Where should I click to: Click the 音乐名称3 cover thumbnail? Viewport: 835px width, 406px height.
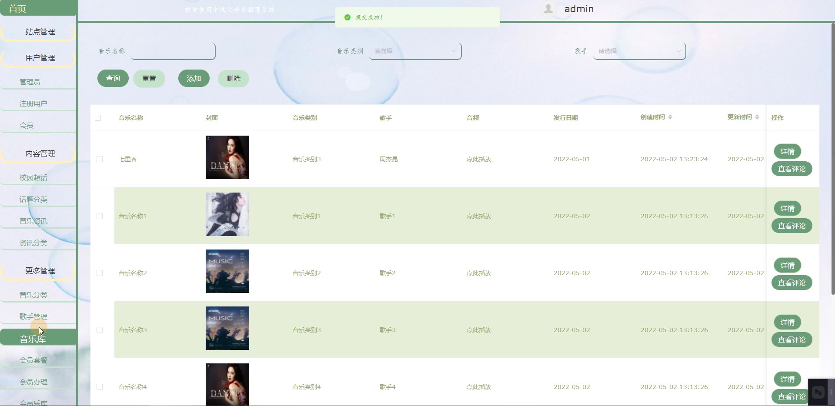point(227,328)
